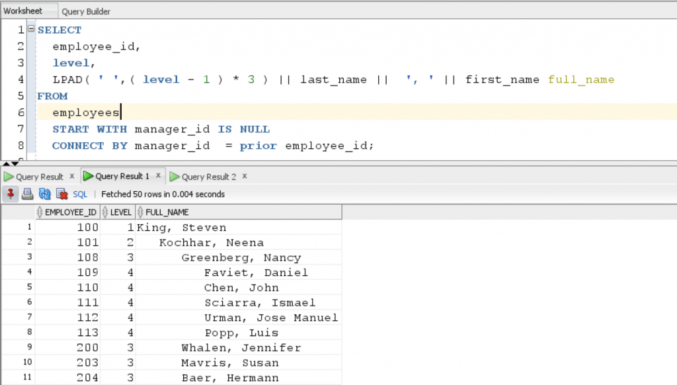Toggle sort order on FULL_NAME column
The image size is (677, 385).
(x=139, y=212)
